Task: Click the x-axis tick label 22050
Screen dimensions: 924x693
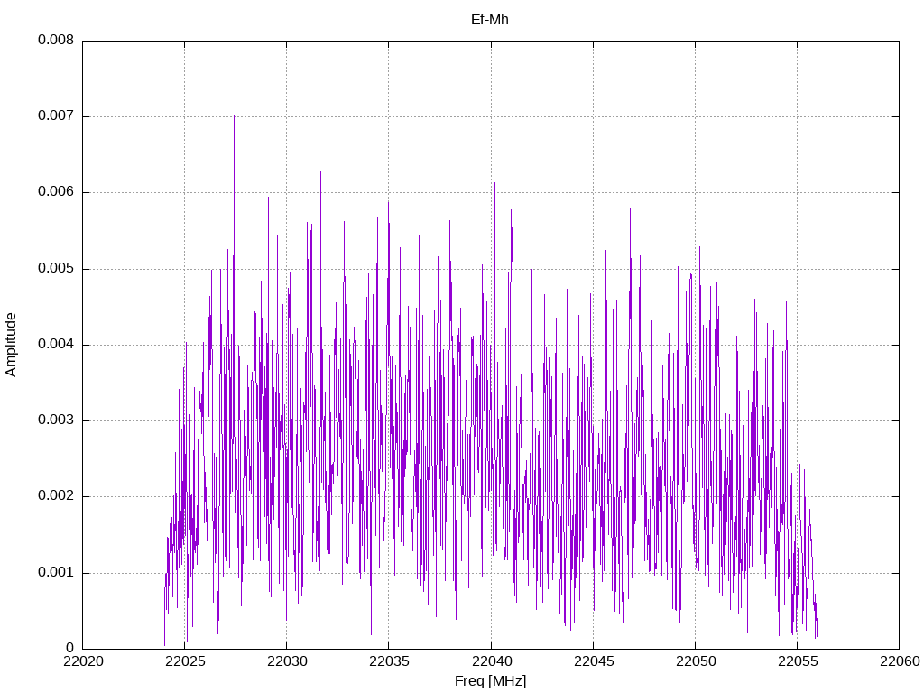Action: coord(696,661)
